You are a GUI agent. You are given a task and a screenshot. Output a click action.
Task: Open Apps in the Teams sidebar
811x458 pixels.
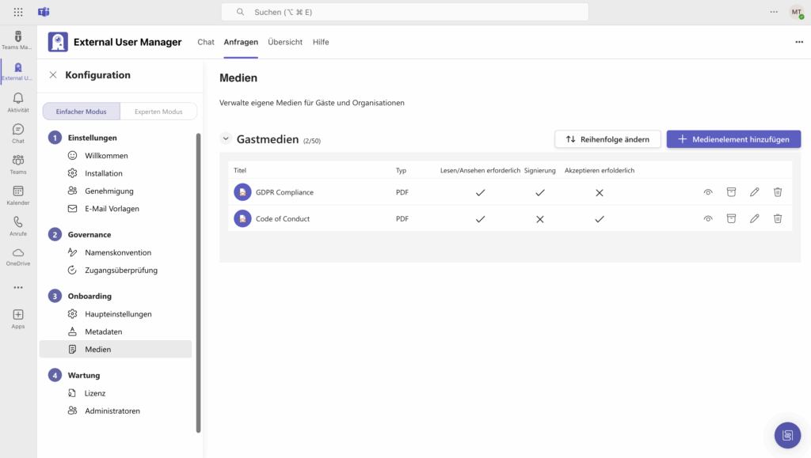pos(18,319)
